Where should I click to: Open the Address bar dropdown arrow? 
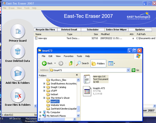(x=128, y=70)
